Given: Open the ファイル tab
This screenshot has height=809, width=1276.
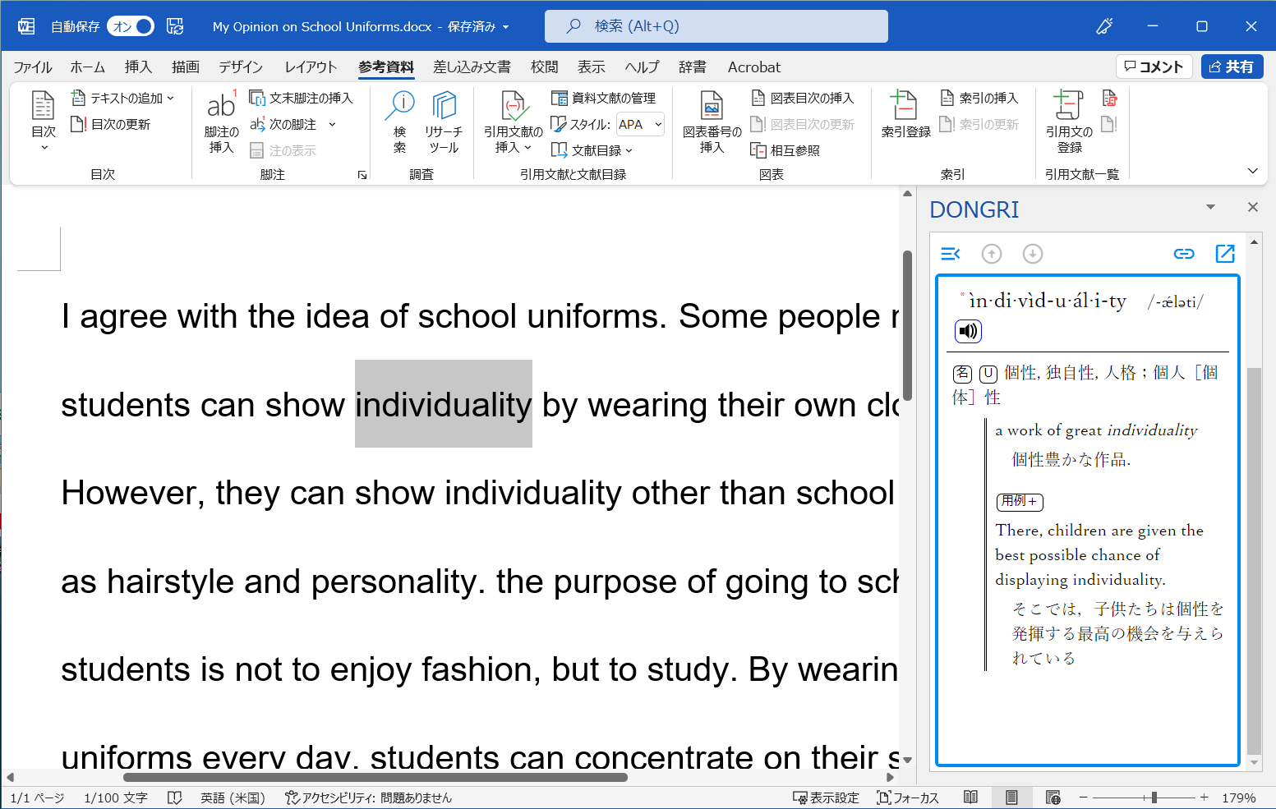Looking at the screenshot, I should pos(33,67).
